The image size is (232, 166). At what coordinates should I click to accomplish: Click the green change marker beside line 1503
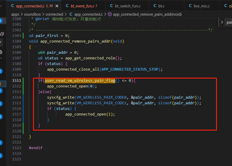point(23,35)
